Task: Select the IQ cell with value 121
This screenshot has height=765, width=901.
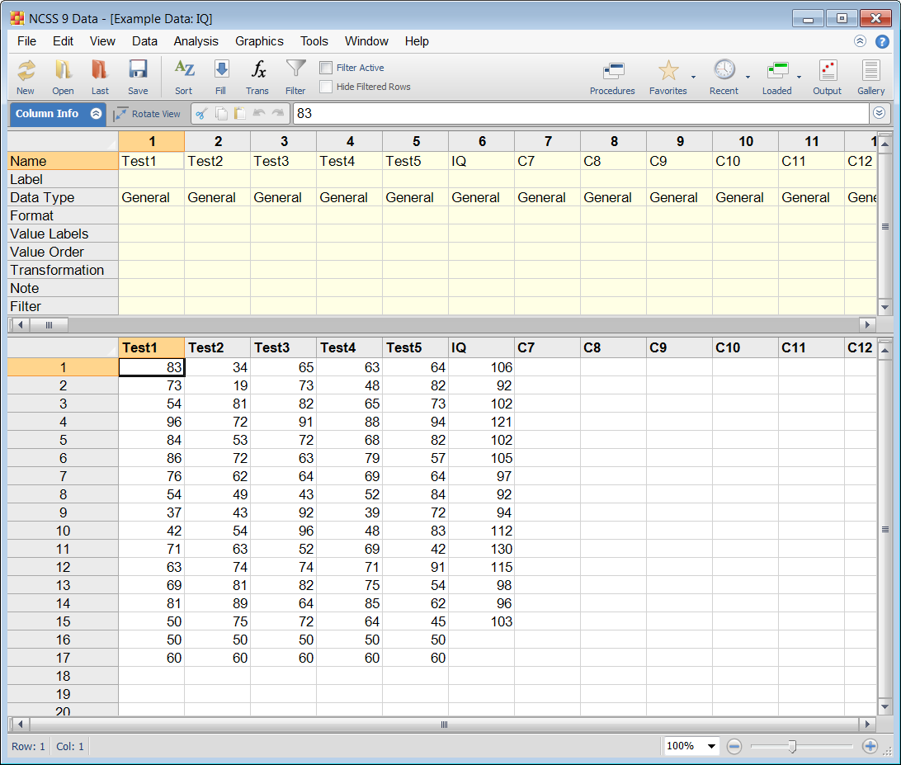Action: tap(481, 422)
